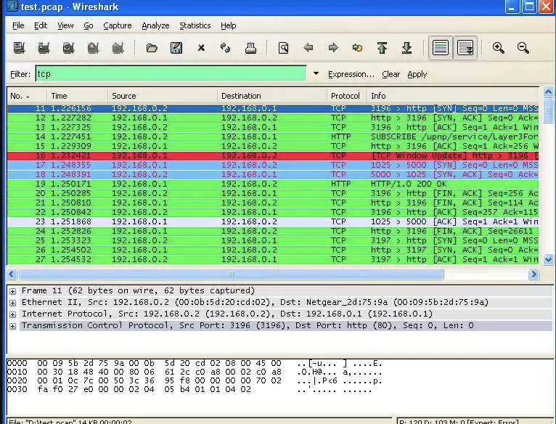The width and height of the screenshot is (556, 424).
Task: Toggle packet list colorize button
Action: click(440, 48)
